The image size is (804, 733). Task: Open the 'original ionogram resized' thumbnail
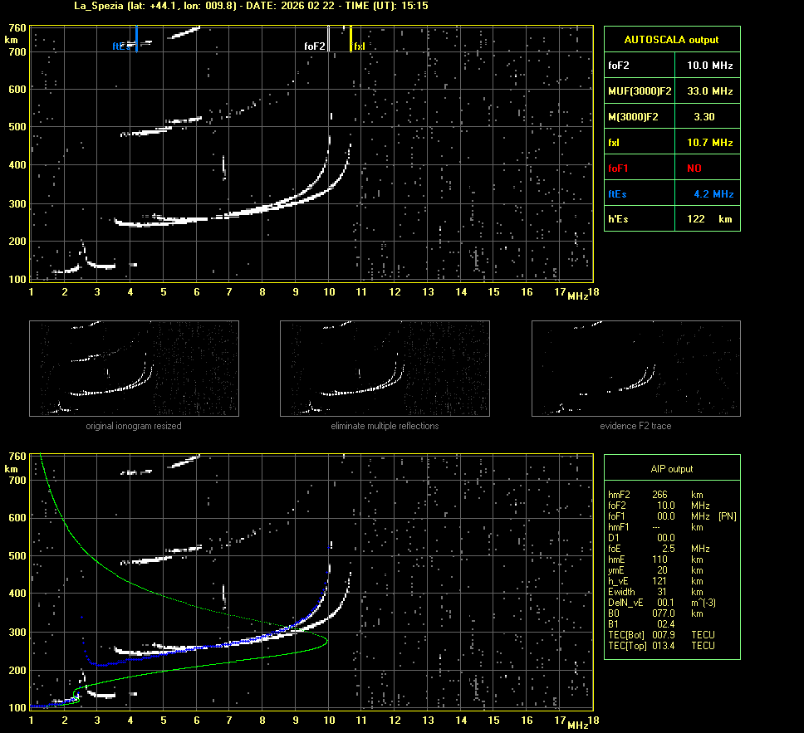pyautogui.click(x=134, y=369)
